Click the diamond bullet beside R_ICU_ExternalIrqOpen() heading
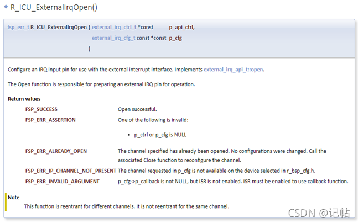This screenshot has width=358, height=223. coord(6,7)
